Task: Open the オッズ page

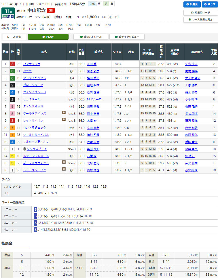Action: 210,4
